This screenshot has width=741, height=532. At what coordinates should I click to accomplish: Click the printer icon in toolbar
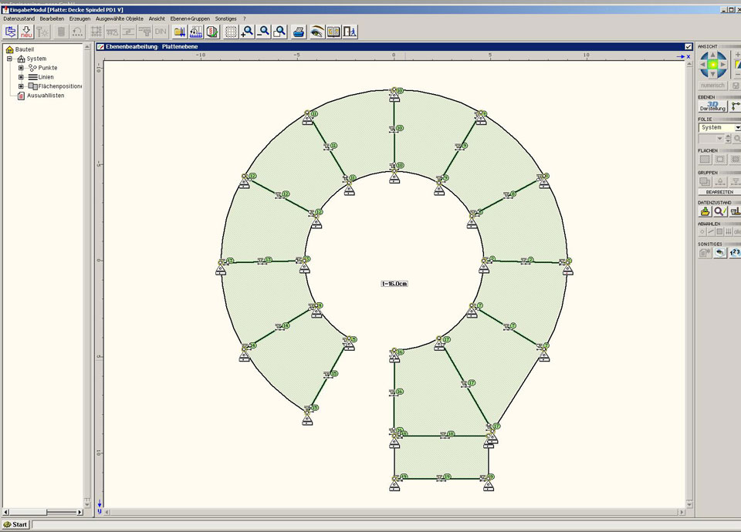click(299, 32)
